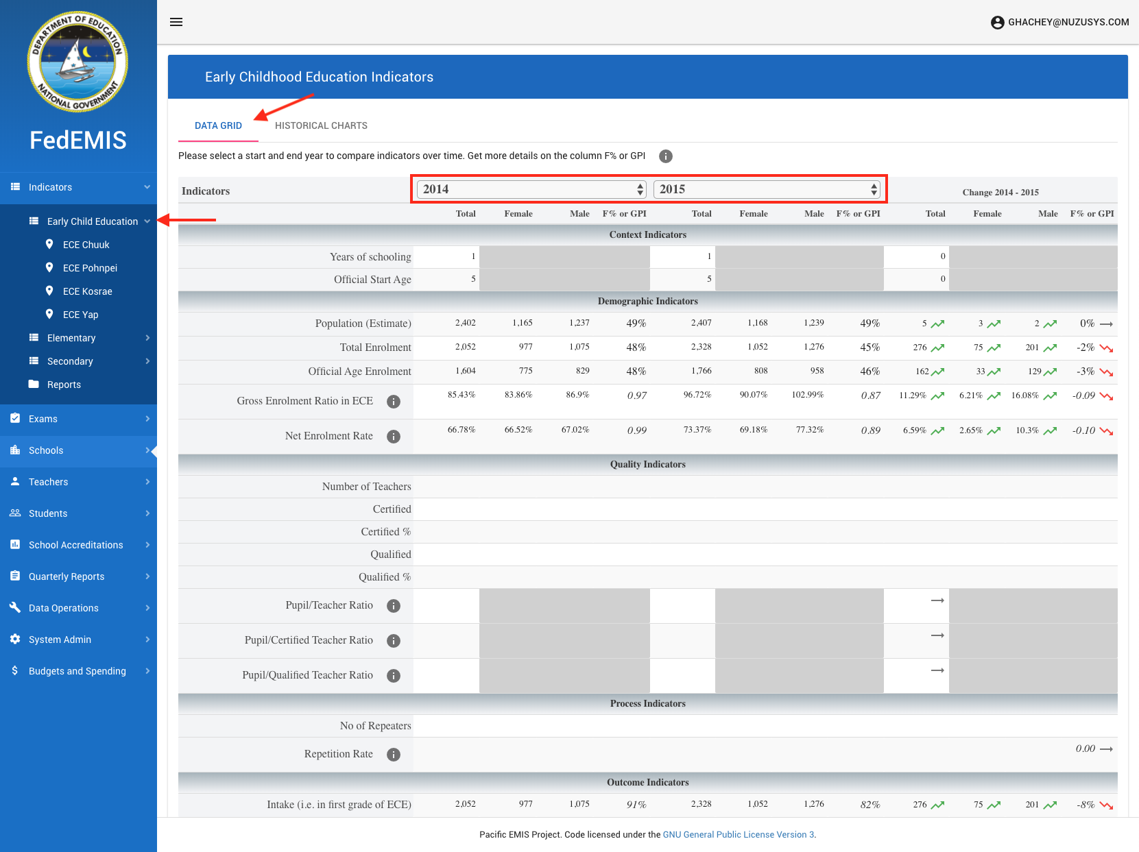Go to ECE Pohnpei in sidebar
The height and width of the screenshot is (852, 1139).
pyautogui.click(x=90, y=268)
